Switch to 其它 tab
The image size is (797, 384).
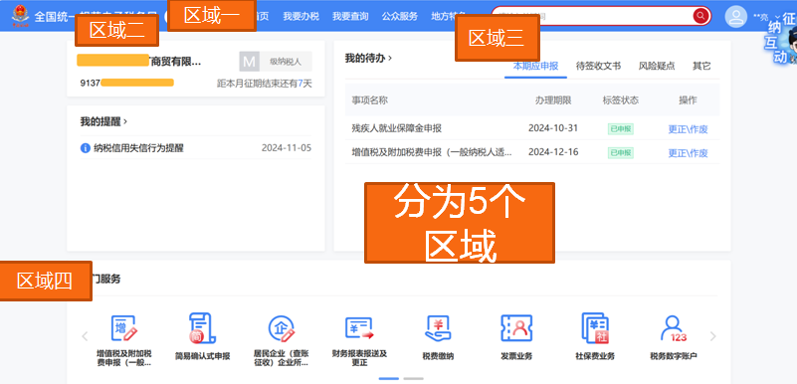701,66
